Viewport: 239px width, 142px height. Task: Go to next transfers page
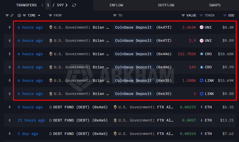click(66, 5)
